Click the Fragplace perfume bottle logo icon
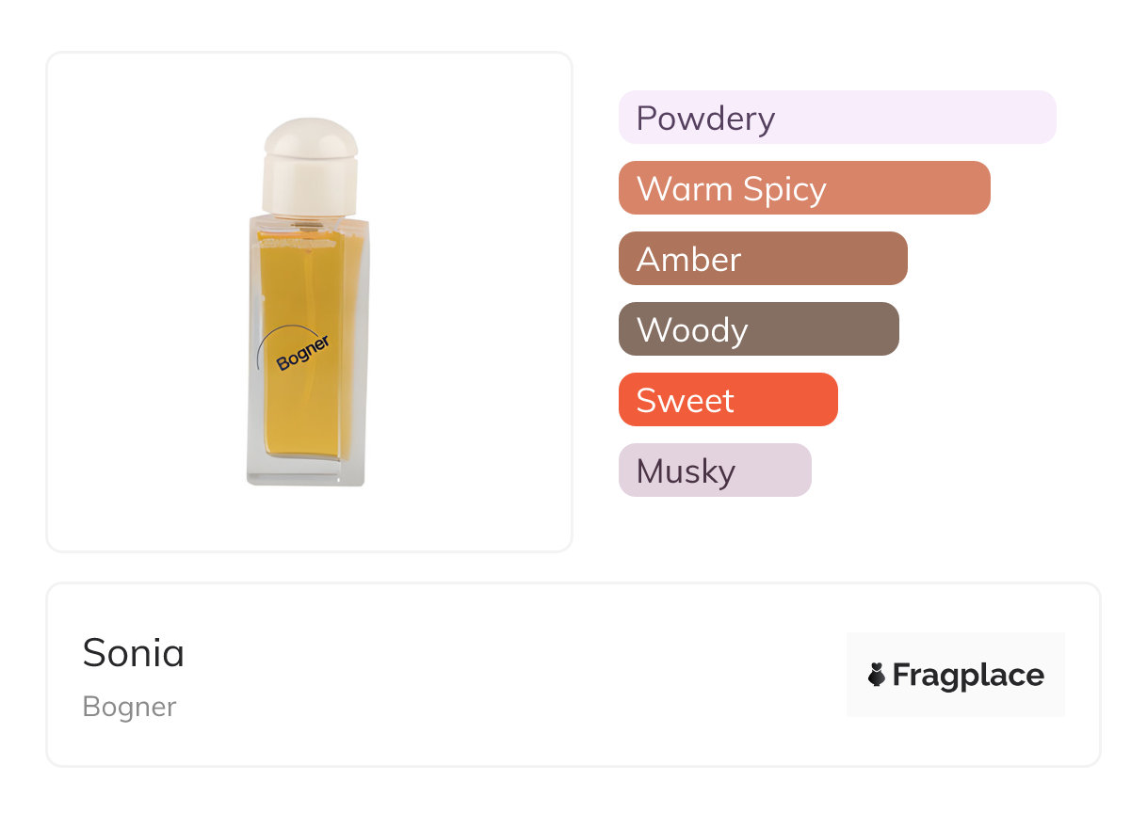 coord(877,675)
